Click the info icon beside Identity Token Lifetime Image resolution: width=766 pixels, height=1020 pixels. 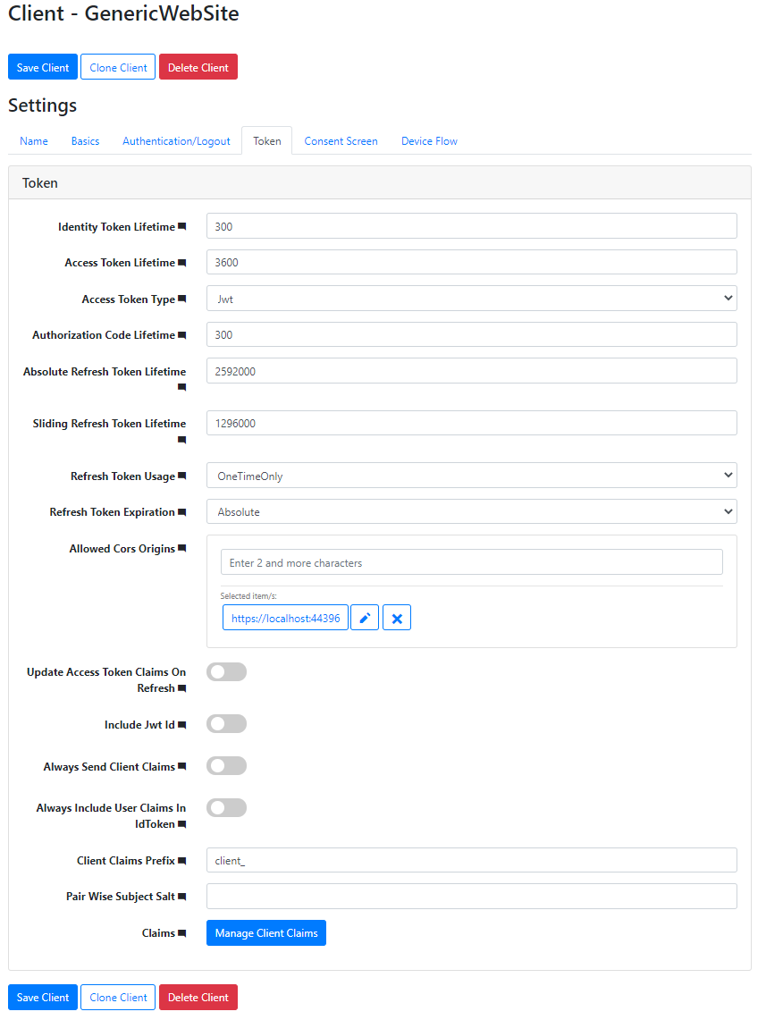pyautogui.click(x=182, y=226)
